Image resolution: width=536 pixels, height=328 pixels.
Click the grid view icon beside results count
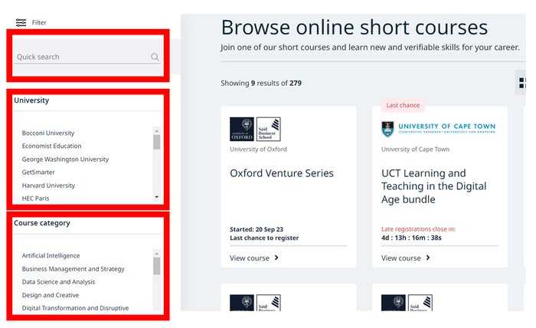(x=522, y=83)
